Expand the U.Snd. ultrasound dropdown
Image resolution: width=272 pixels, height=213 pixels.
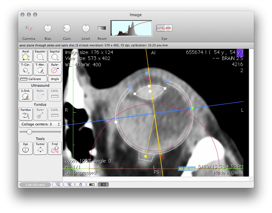pyautogui.click(x=29, y=99)
